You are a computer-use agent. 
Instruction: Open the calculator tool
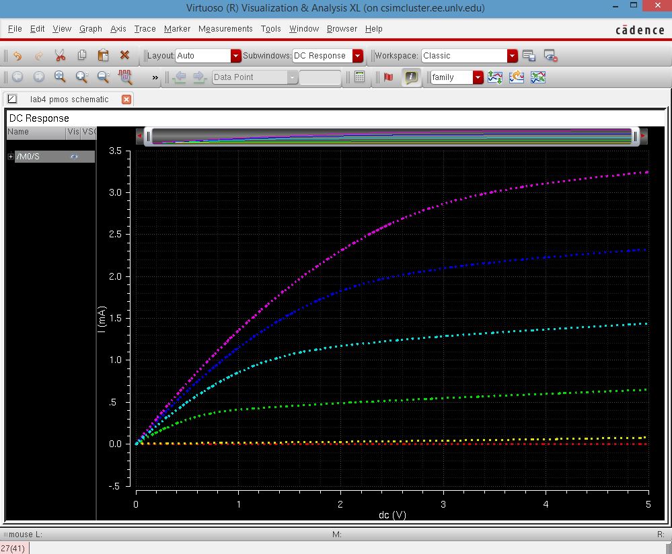359,77
